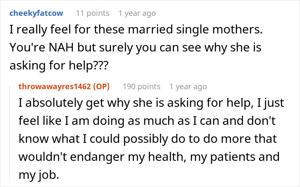Click the 11 points score

tap(93, 13)
